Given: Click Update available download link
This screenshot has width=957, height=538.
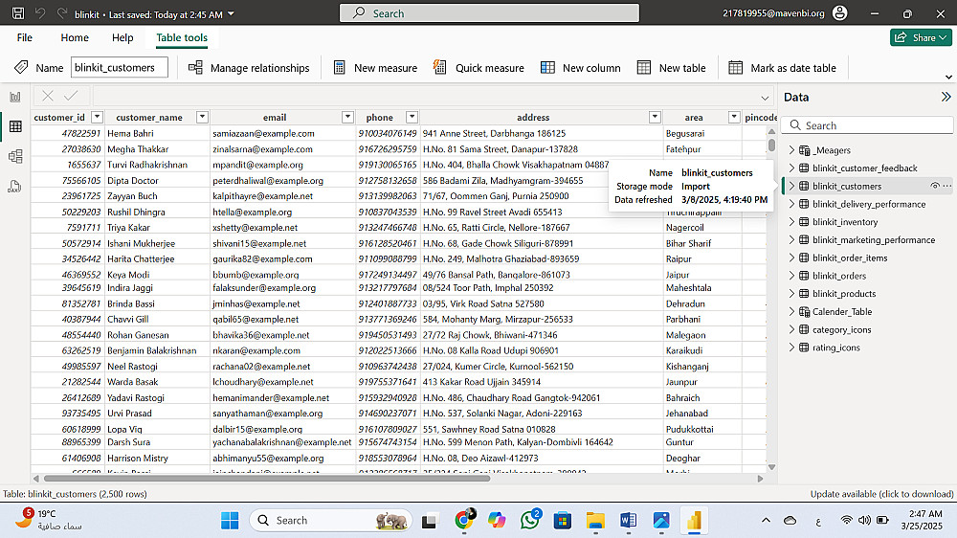Looking at the screenshot, I should pyautogui.click(x=881, y=493).
